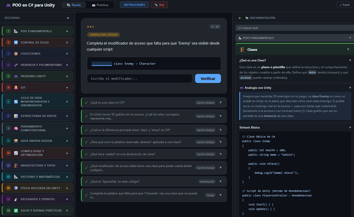Click the INSTRUCCIONES button
Viewport: 354px width, 217px height.
click(134, 5)
